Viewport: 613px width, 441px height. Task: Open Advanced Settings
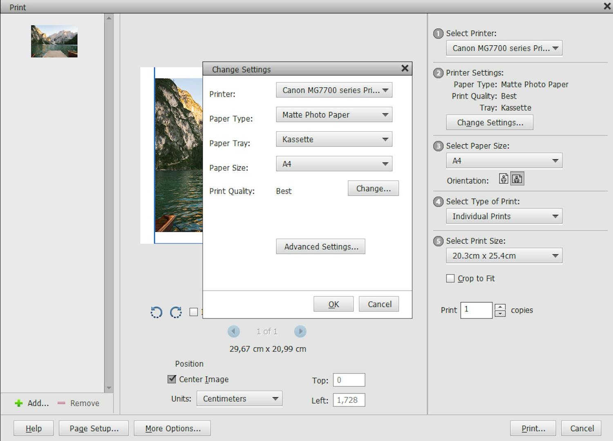(320, 246)
